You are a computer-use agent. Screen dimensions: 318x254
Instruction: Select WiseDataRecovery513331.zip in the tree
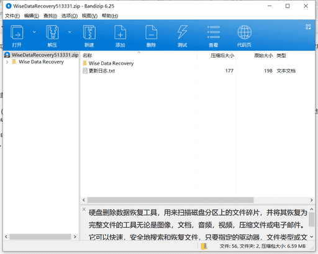[x=45, y=55]
